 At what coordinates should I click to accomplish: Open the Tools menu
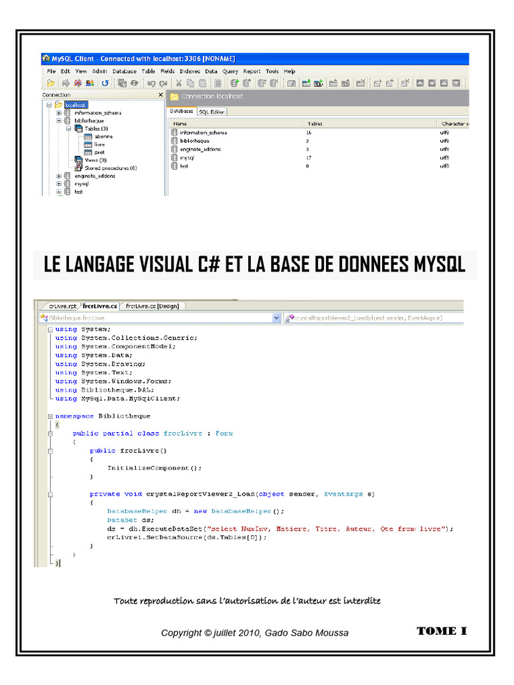[272, 71]
